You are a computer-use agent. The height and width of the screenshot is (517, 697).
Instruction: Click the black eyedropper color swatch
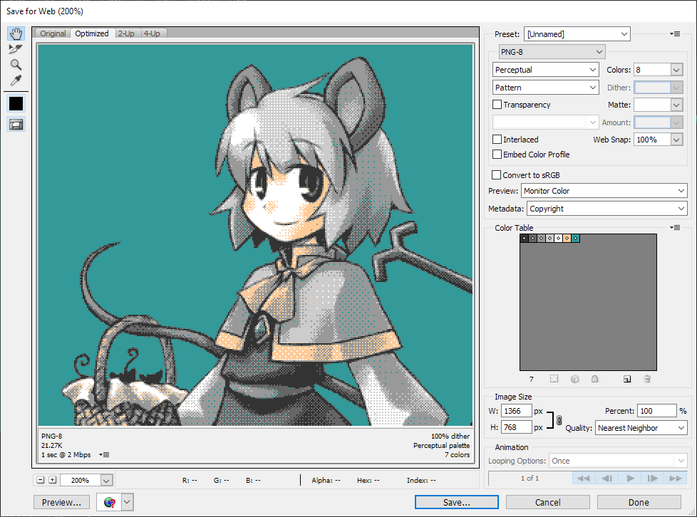coord(16,103)
